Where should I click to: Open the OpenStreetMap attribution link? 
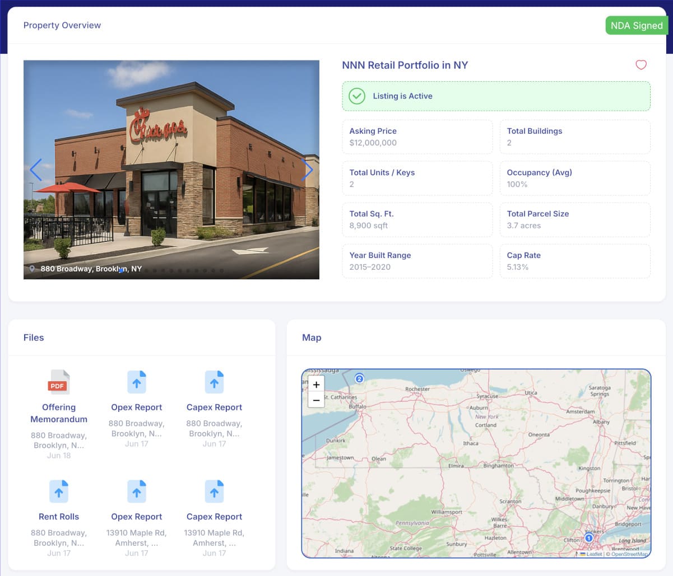tap(630, 554)
